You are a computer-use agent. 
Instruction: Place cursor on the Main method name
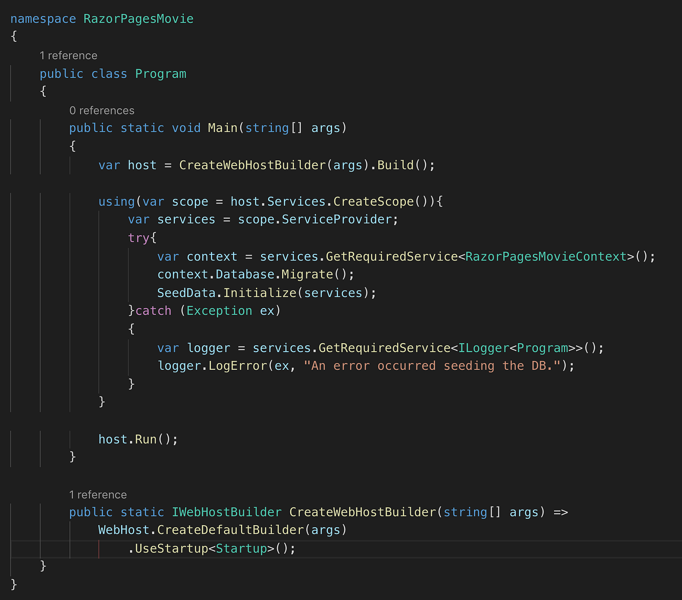[222, 127]
